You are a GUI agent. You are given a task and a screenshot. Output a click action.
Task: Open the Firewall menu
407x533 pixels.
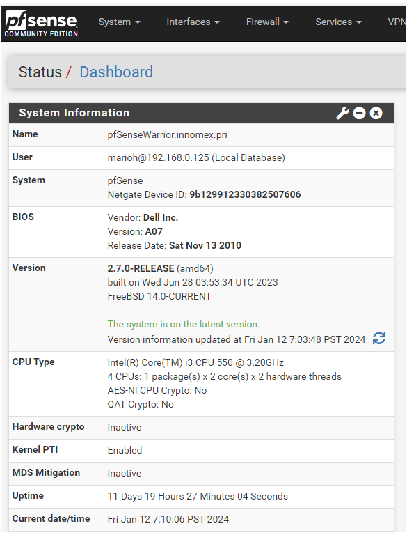tap(267, 22)
